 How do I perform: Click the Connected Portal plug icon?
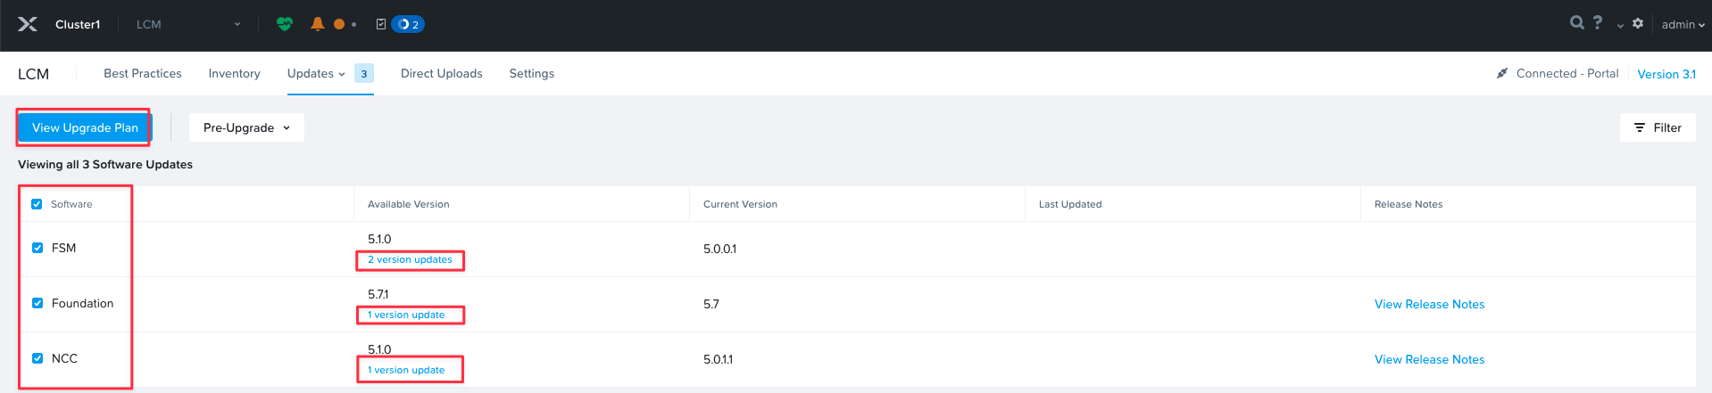point(1502,73)
